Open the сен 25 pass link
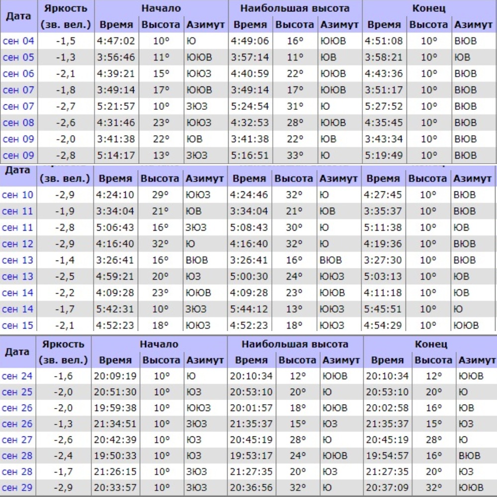Screen dimensions: 497x497 (x=17, y=392)
